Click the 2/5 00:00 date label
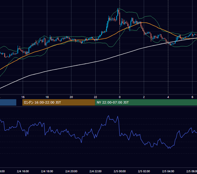 pos(120,171)
